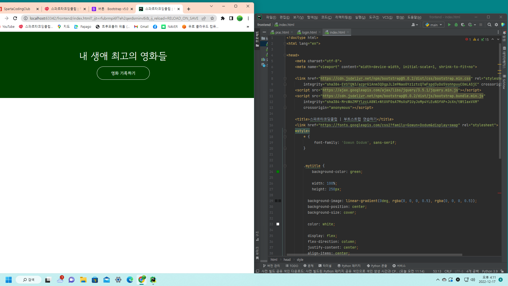
Task: Click the red error count indicator
Action: pyautogui.click(x=468, y=39)
